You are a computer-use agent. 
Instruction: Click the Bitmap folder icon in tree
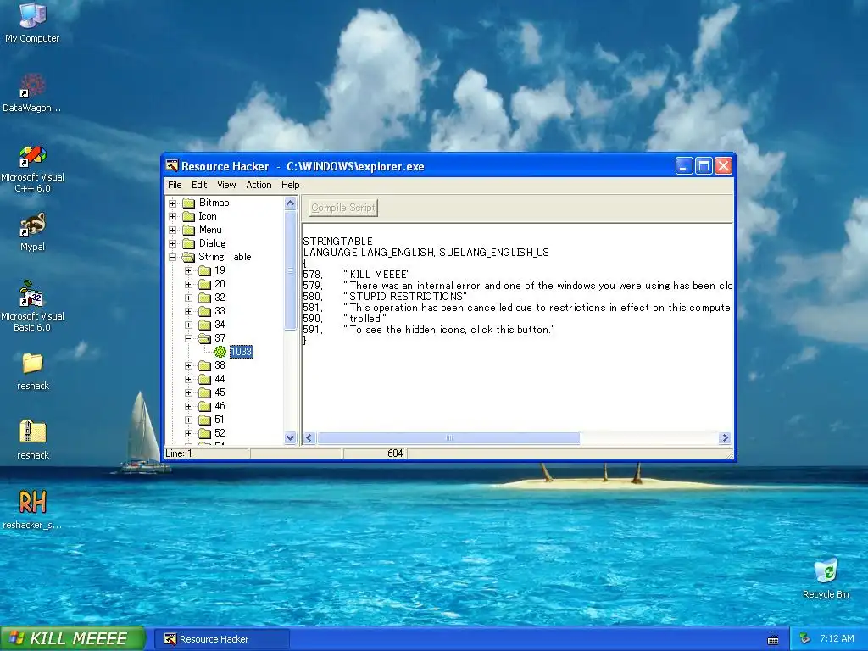pos(189,203)
